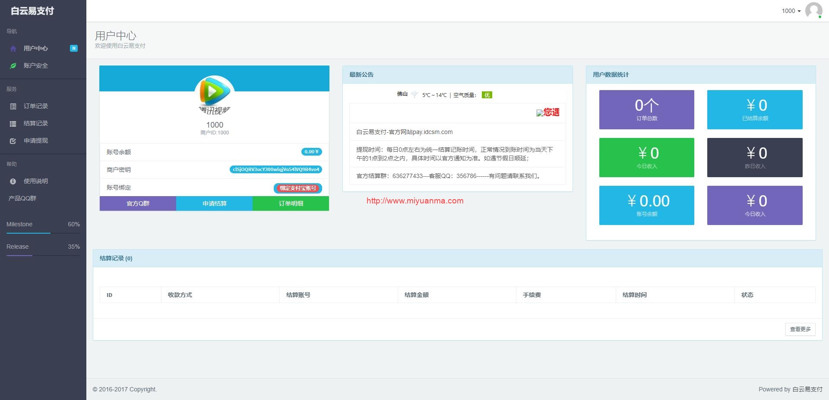Click the blue 账号余额 ¥0.00 card
The image size is (829, 400).
[646, 205]
